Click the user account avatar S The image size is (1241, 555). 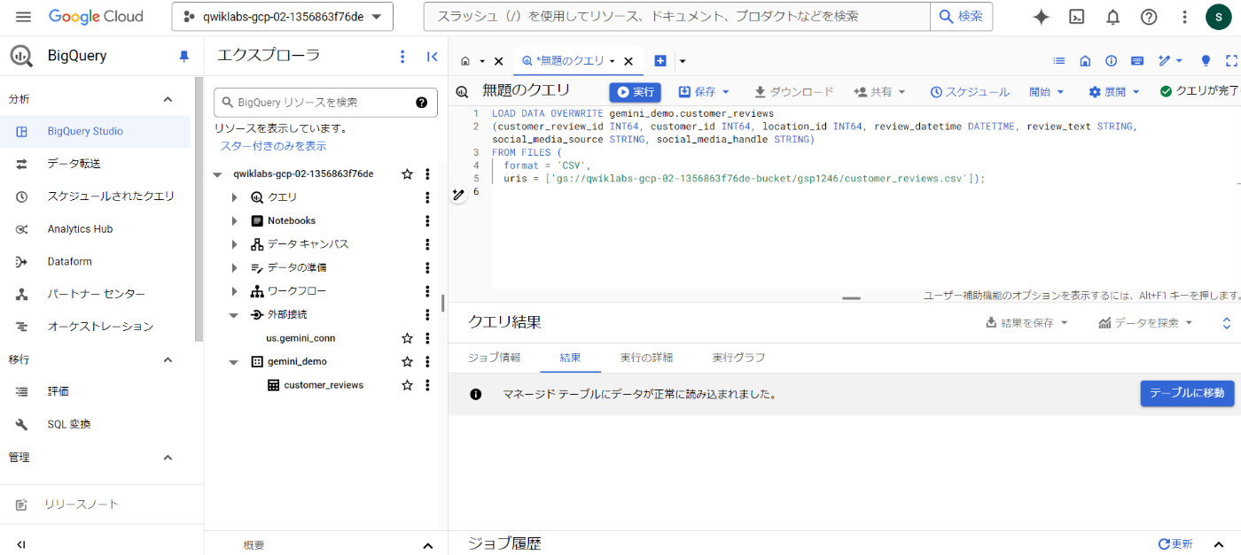coord(1219,17)
